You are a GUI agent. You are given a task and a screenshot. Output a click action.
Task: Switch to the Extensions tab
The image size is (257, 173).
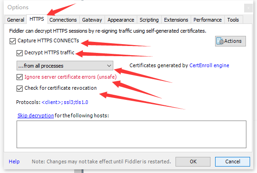tap(176, 20)
